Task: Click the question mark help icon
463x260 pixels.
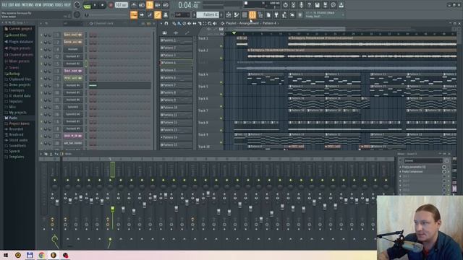Action: tap(309, 5)
